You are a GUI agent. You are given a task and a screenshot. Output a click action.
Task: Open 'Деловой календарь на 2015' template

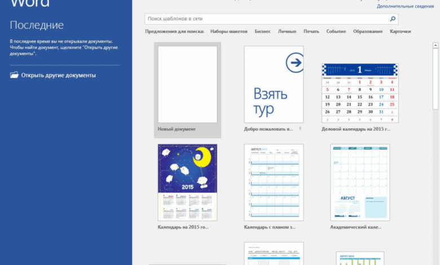click(x=360, y=93)
